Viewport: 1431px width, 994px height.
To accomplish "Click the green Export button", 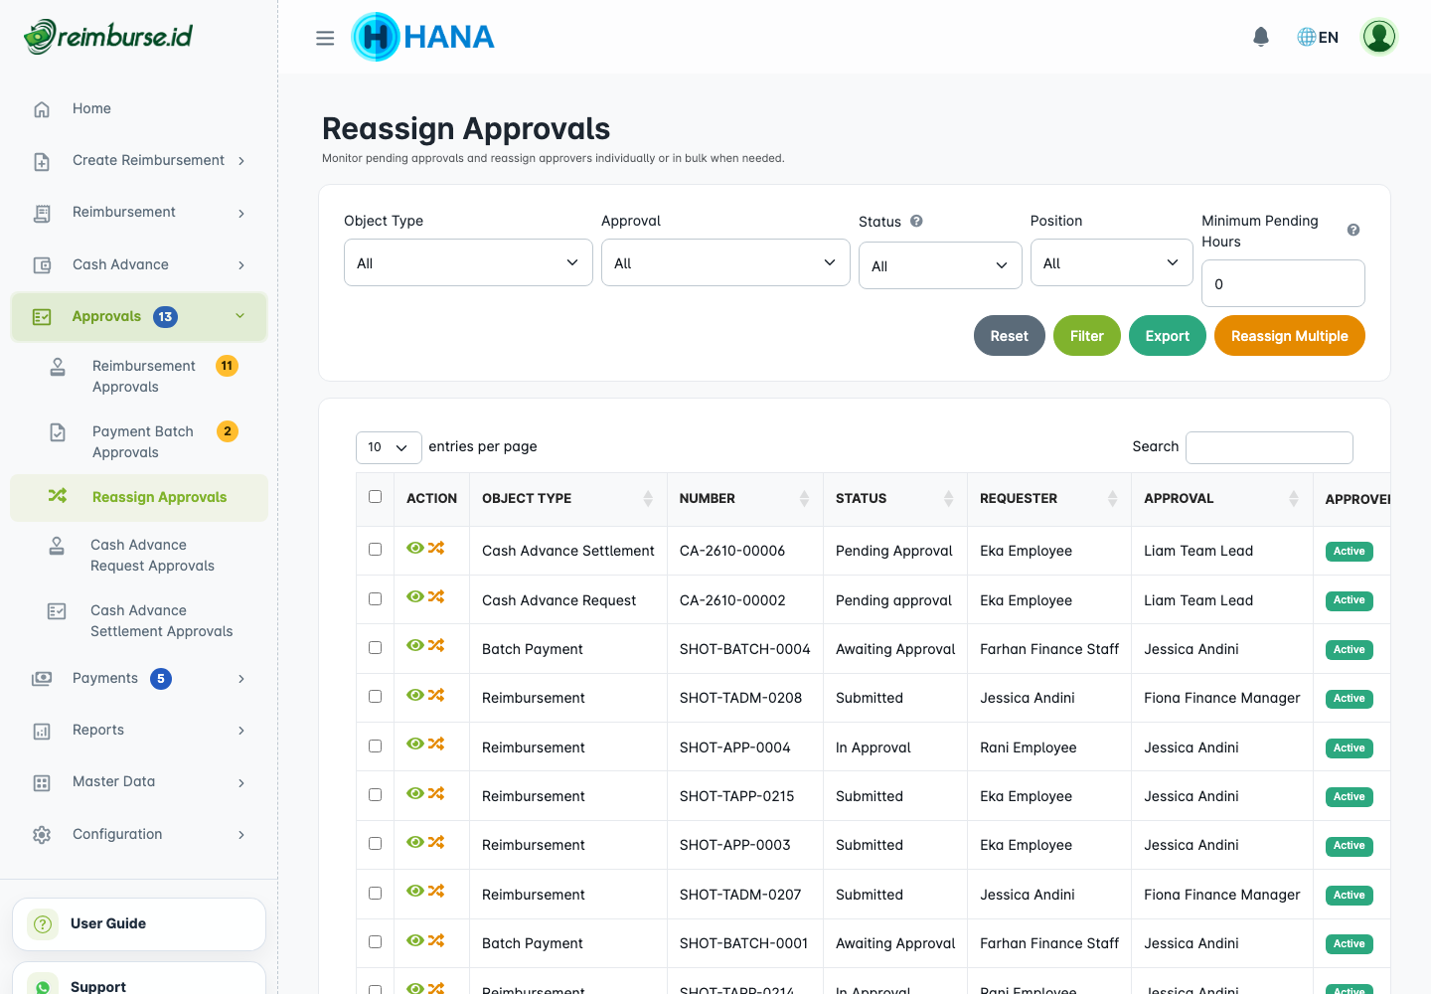I will (1167, 336).
